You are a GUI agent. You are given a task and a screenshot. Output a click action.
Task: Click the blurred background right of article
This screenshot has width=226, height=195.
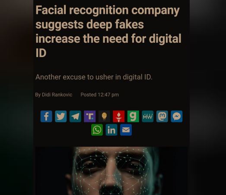[x=208, y=97]
